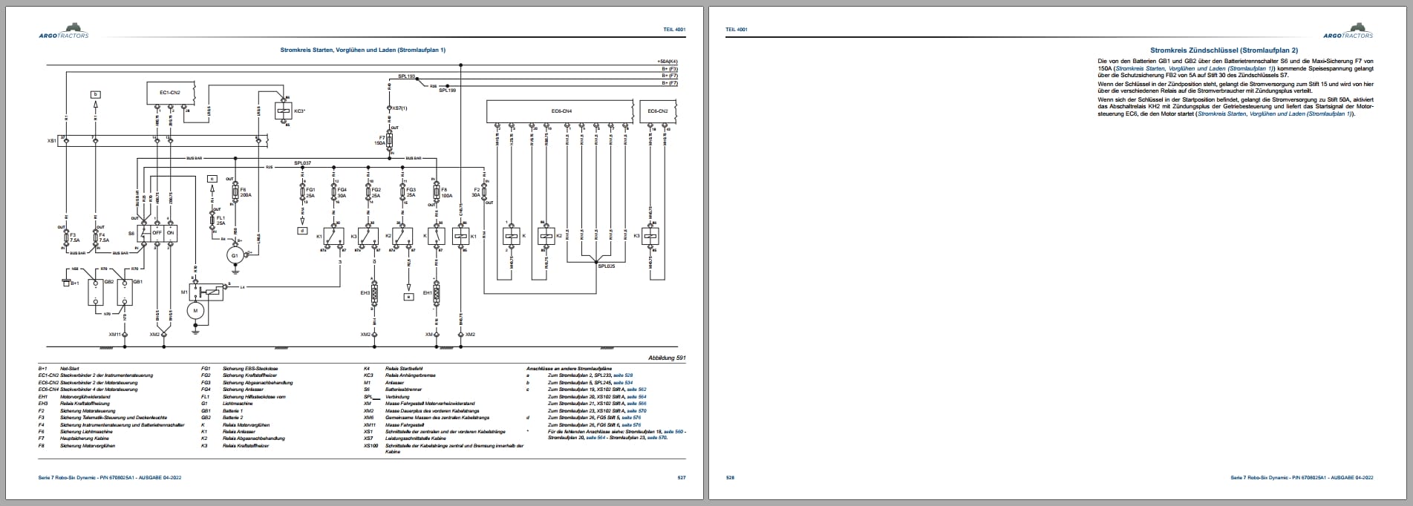Open the 'seite 528' link for Stromlaufplan 2
Screen dimensions: 1413x506
[x=623, y=375]
